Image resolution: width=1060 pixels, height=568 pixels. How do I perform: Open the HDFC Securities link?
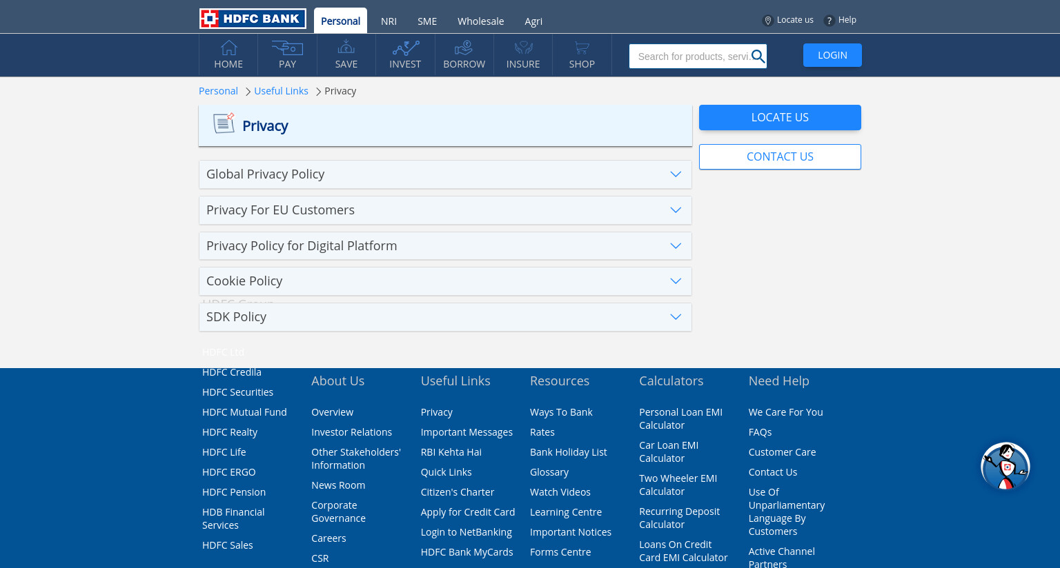pyautogui.click(x=237, y=392)
